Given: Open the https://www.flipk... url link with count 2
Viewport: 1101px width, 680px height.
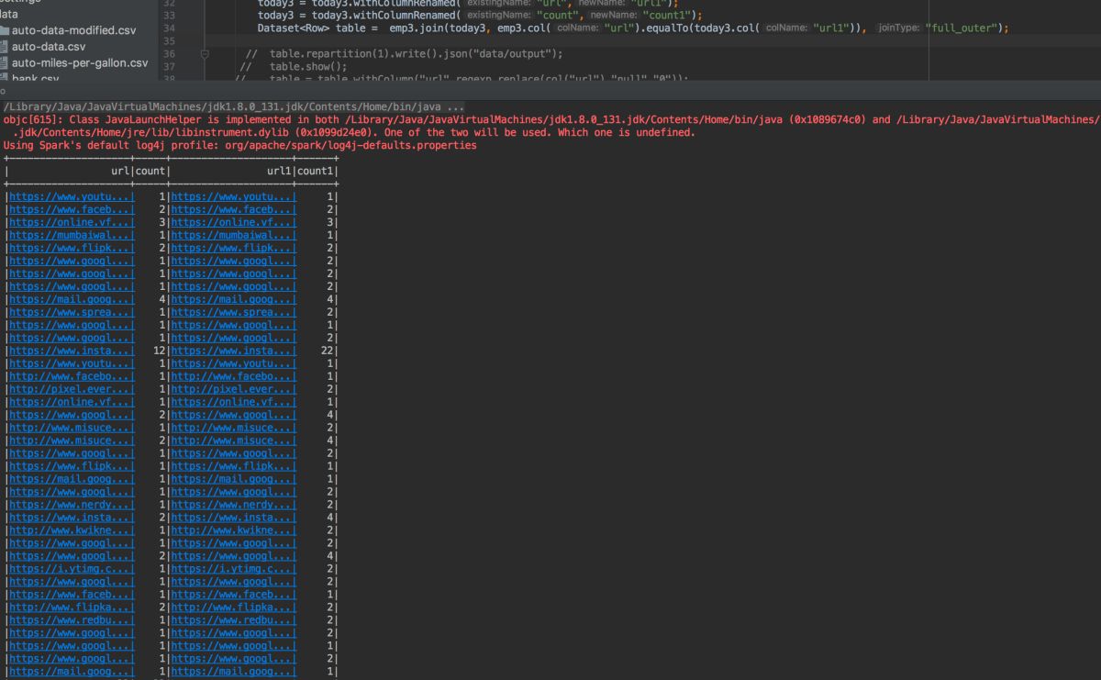Looking at the screenshot, I should coord(71,248).
